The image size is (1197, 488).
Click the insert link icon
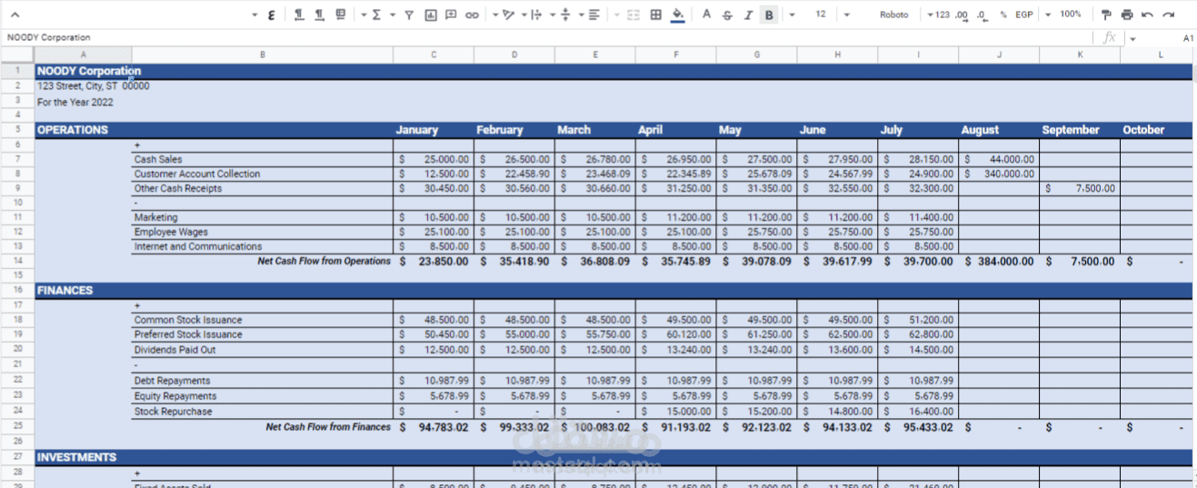coord(472,15)
